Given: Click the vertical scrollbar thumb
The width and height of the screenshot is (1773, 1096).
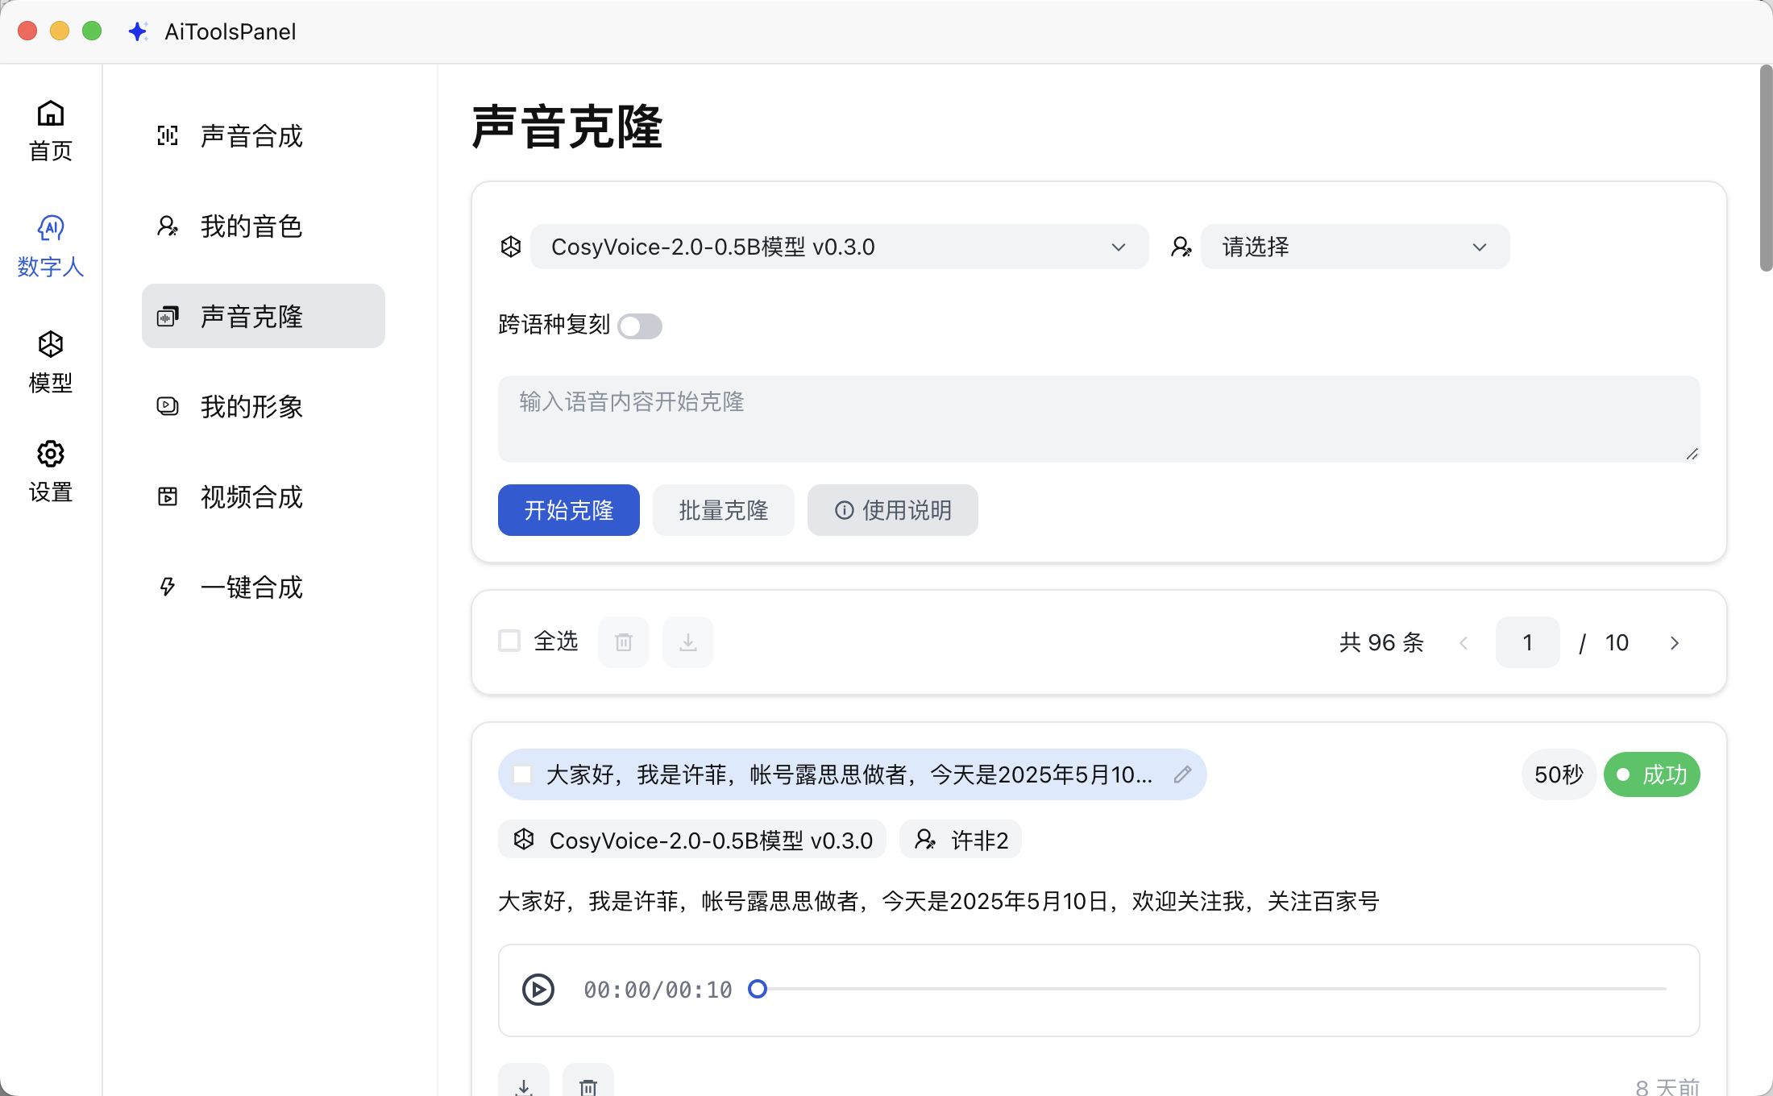Looking at the screenshot, I should [1766, 168].
